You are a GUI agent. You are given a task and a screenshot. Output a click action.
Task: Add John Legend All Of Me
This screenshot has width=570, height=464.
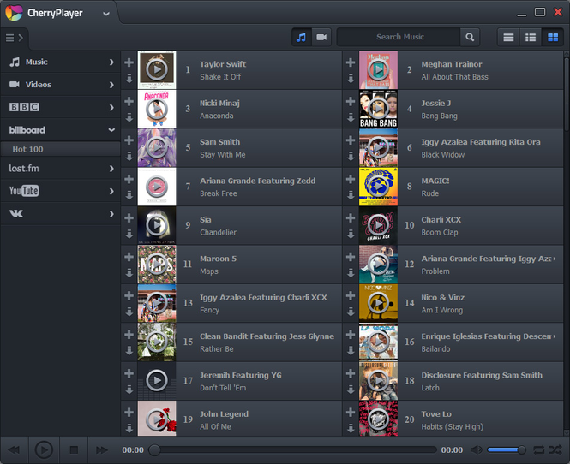tap(129, 412)
